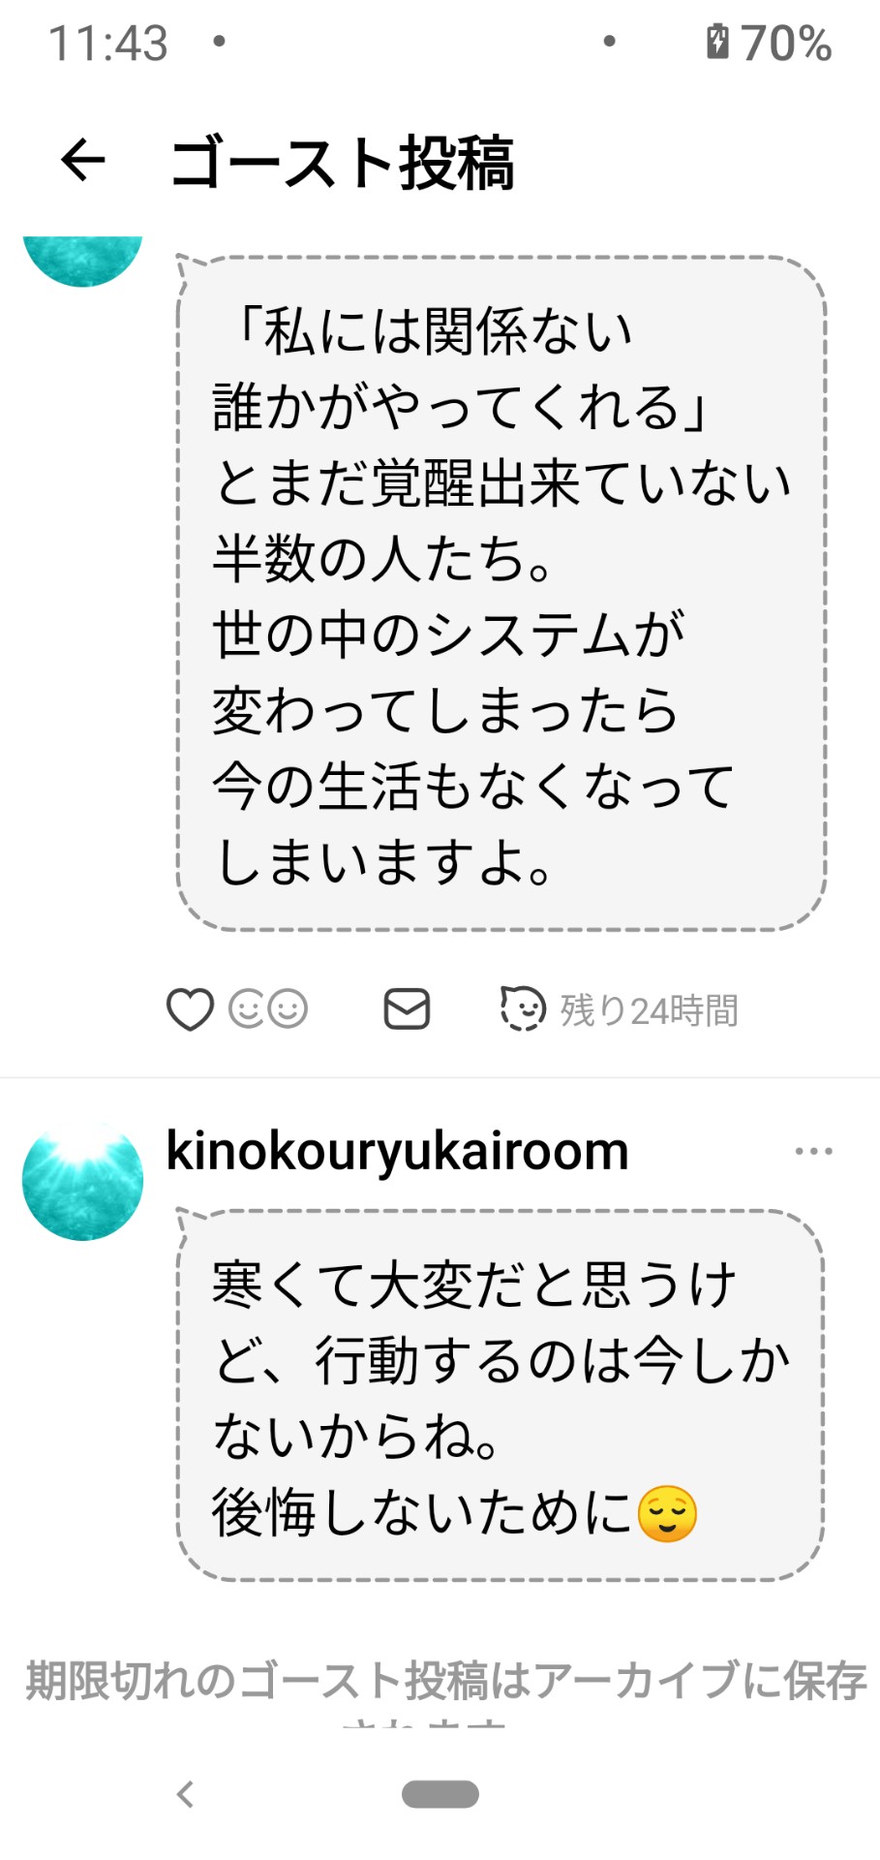Open the envelope message icon
Screen dimensions: 880x1860
click(407, 1008)
